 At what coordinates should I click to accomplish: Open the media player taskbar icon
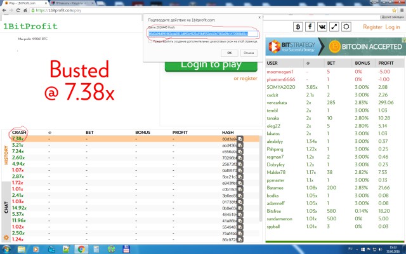coord(36,250)
